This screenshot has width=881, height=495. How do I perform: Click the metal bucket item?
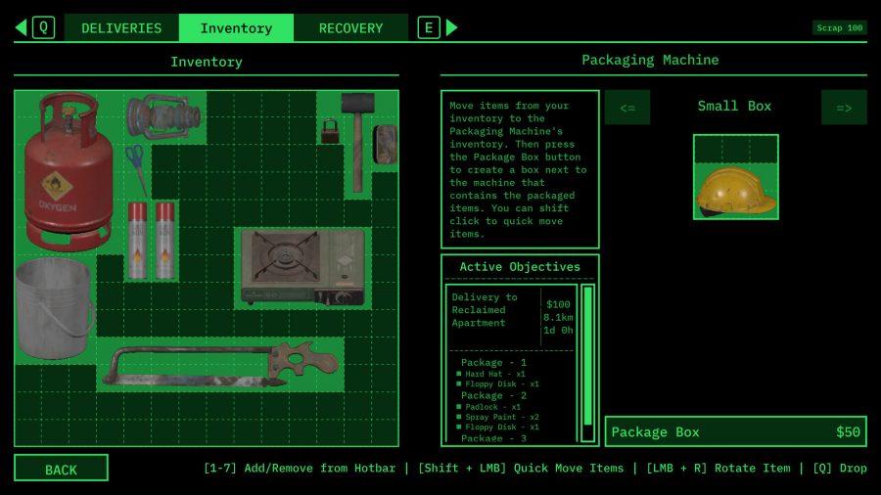(x=54, y=309)
